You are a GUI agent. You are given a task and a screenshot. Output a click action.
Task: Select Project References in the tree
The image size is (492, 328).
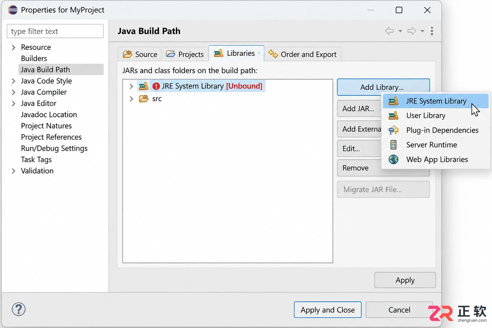[x=51, y=137]
